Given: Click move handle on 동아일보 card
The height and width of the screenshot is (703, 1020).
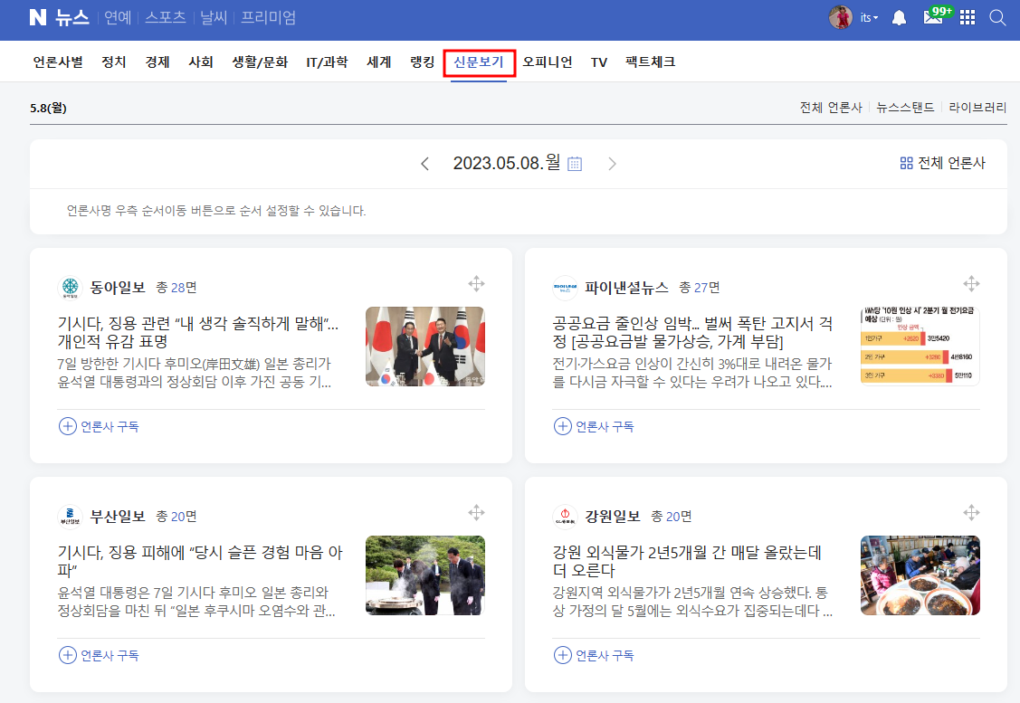Looking at the screenshot, I should (476, 283).
